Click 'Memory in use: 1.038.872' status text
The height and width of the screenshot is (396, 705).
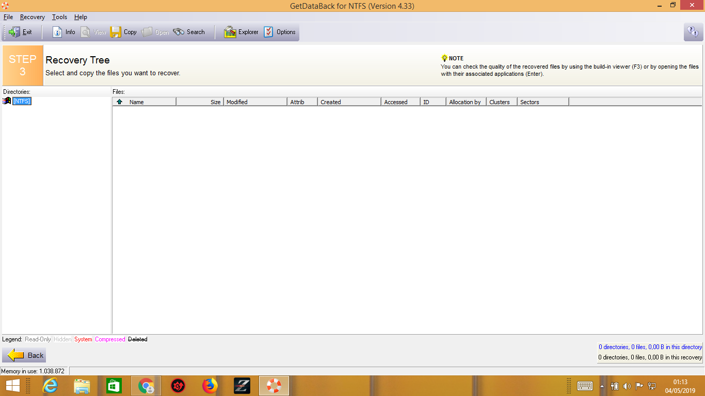click(x=33, y=371)
